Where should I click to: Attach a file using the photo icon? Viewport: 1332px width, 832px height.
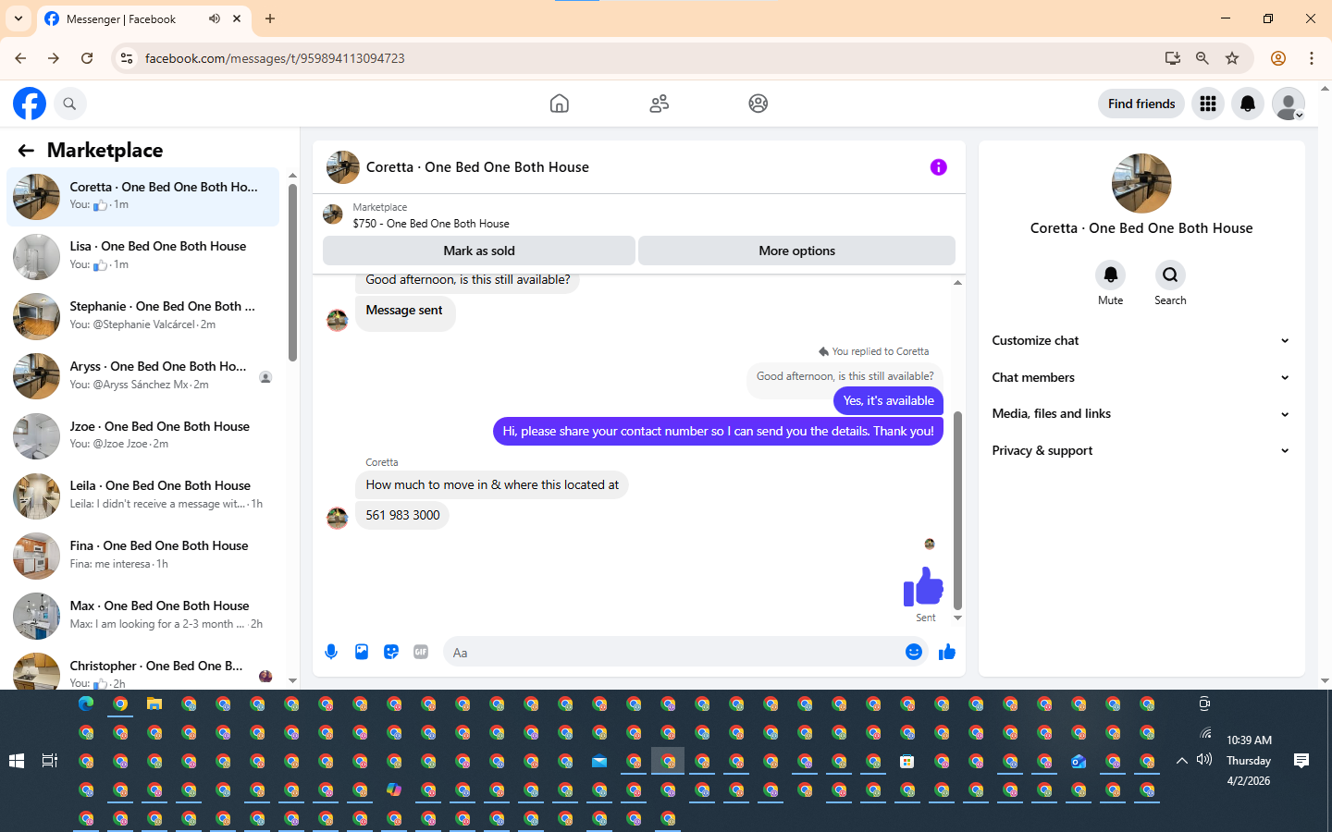[x=362, y=652]
